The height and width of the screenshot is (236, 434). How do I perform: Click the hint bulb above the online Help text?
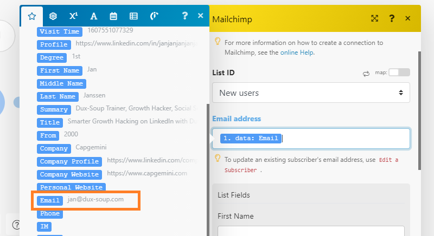point(218,41)
